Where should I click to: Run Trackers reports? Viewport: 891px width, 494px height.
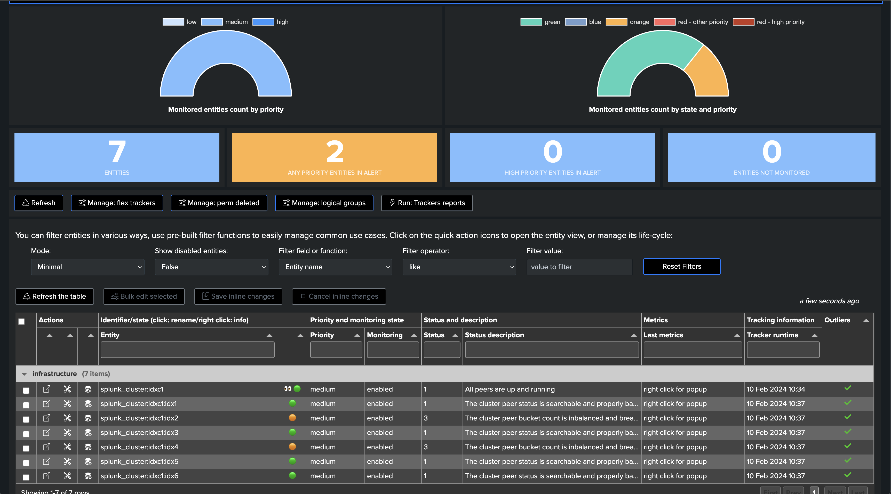coord(427,203)
